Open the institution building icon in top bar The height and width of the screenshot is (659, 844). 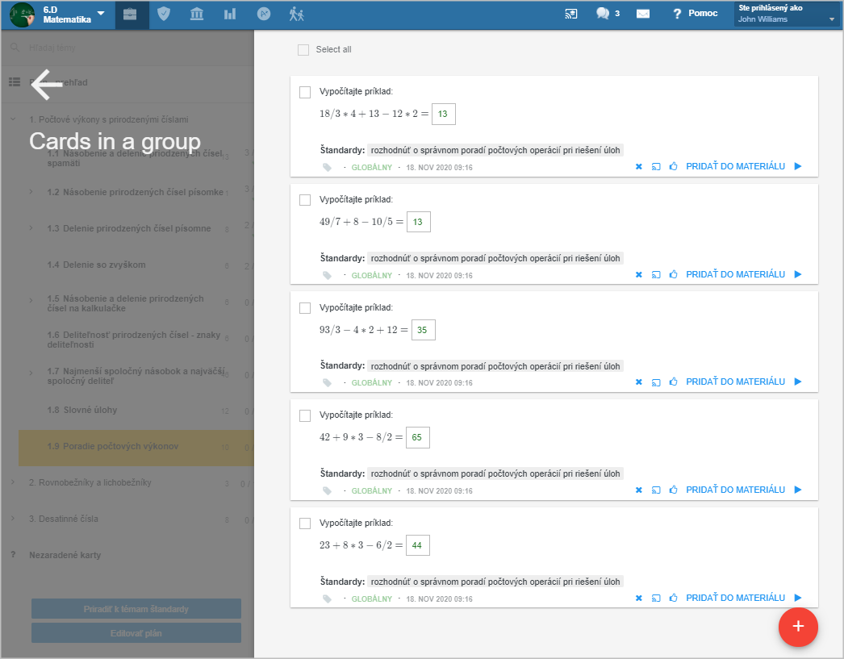pos(197,14)
